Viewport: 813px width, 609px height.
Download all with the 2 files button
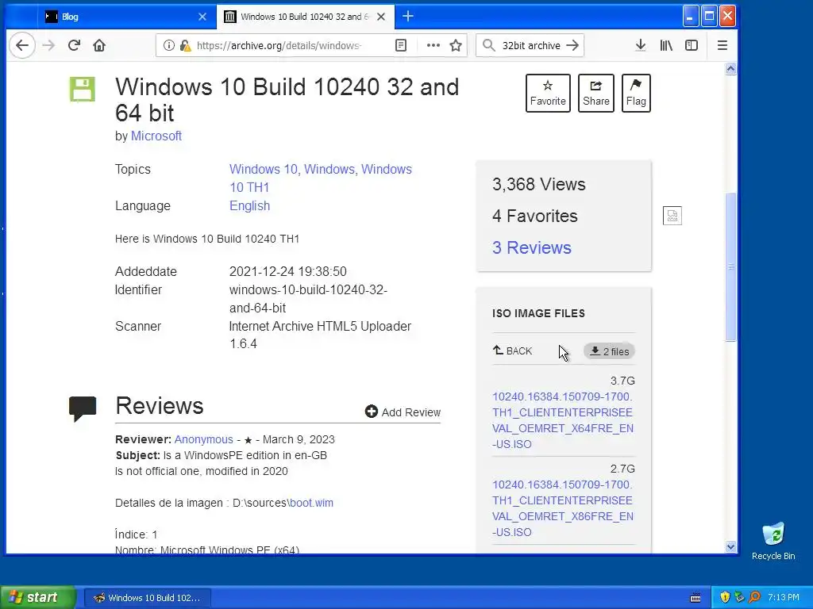pyautogui.click(x=609, y=351)
